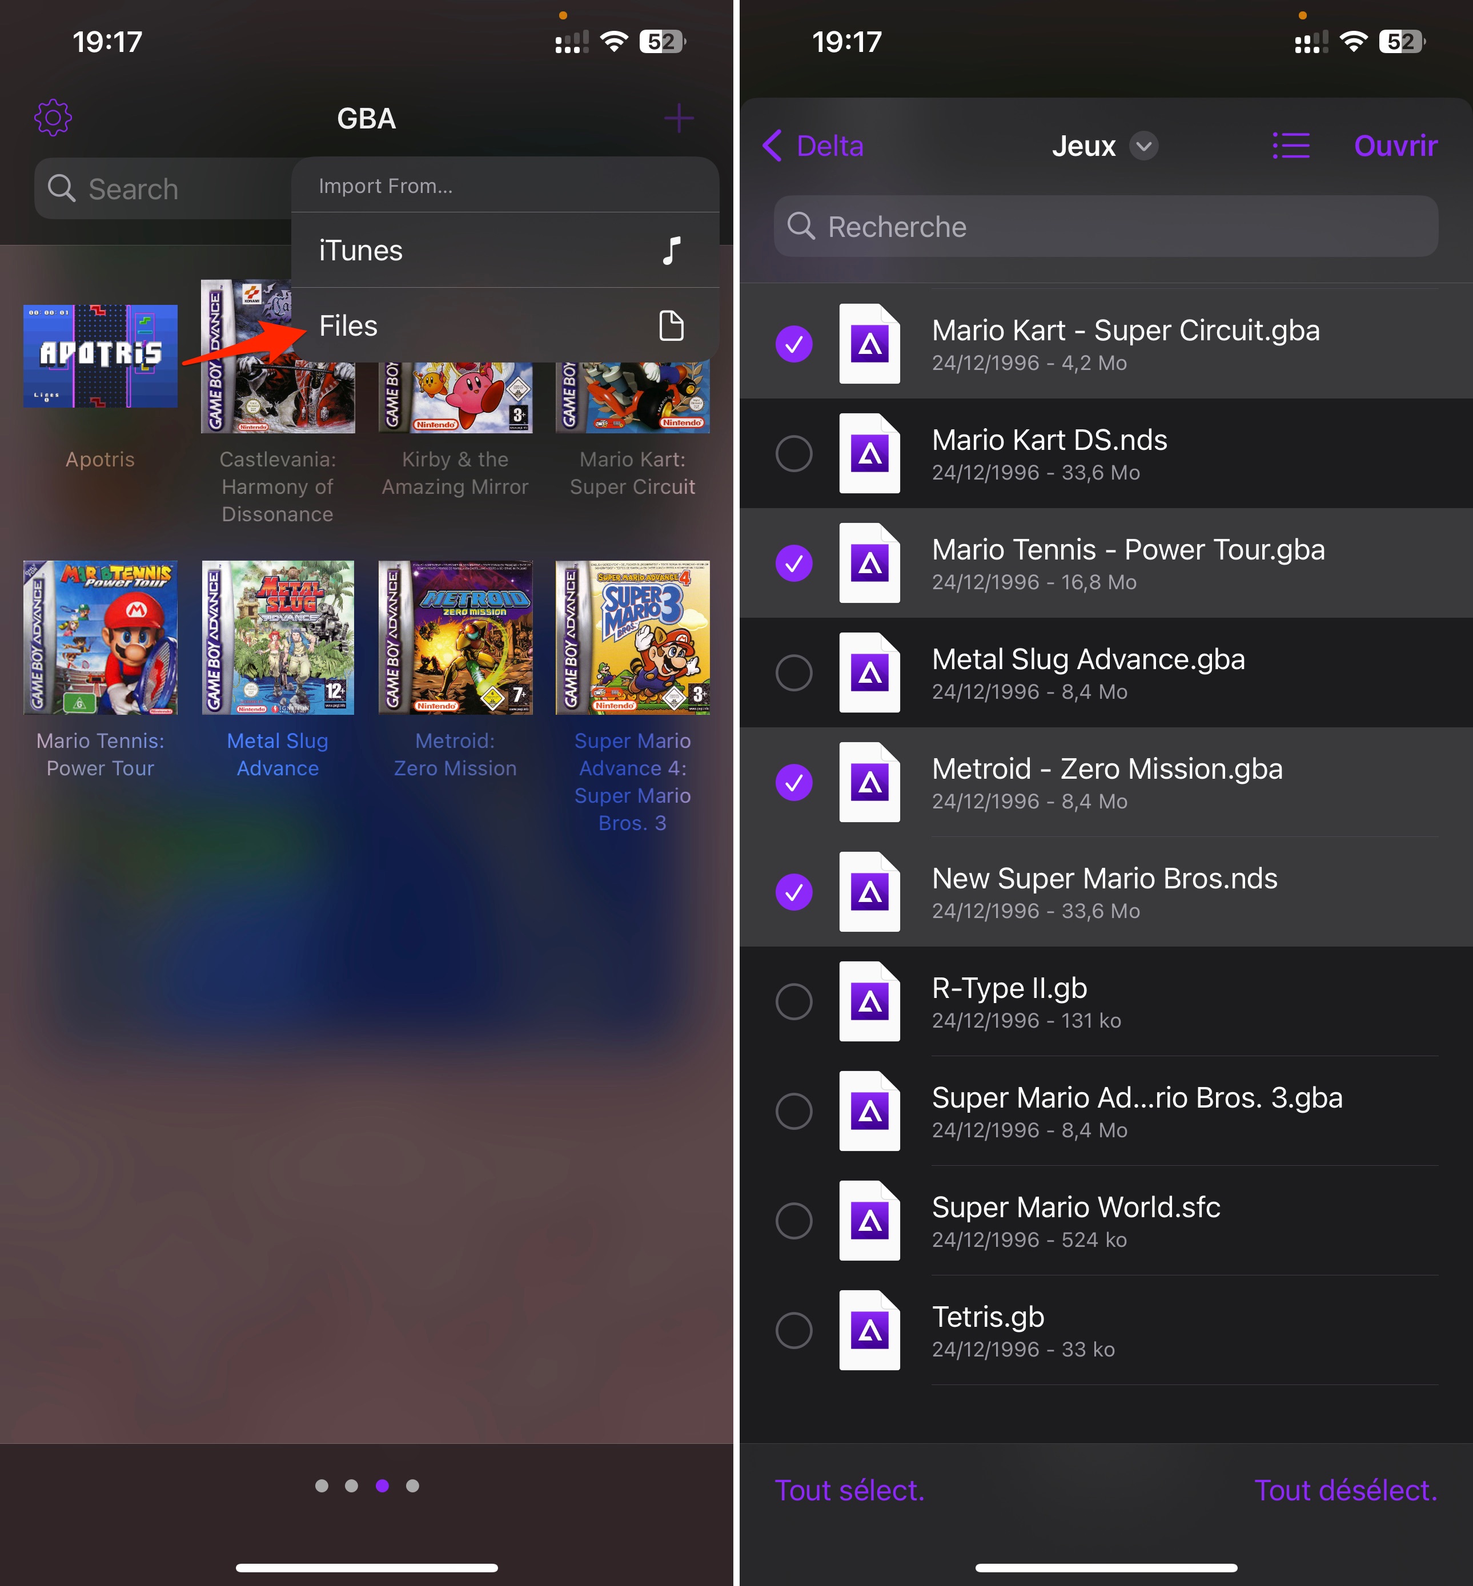Screen dimensions: 1473x1586
Task: Tap the New Super Mario Bros.nds file icon
Action: (870, 892)
